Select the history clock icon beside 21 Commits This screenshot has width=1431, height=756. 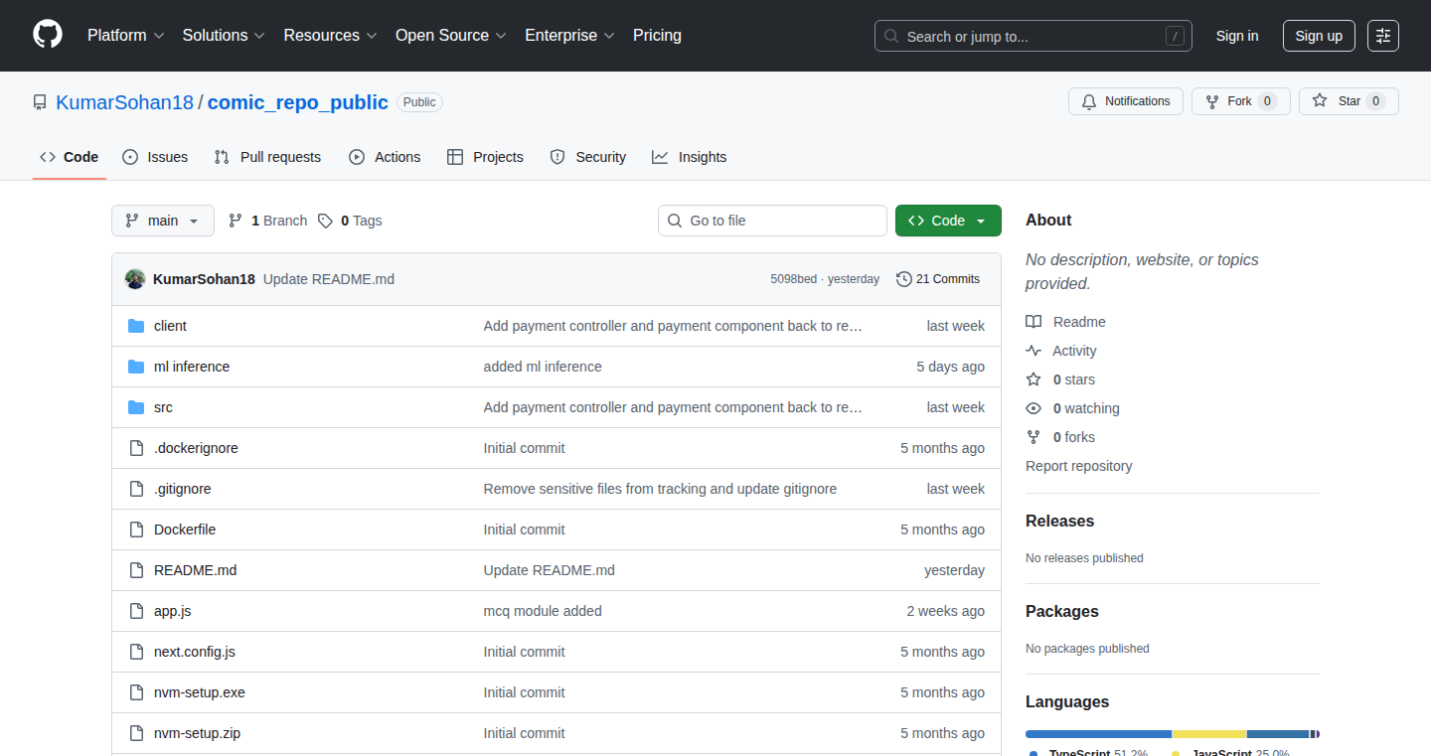click(x=903, y=279)
